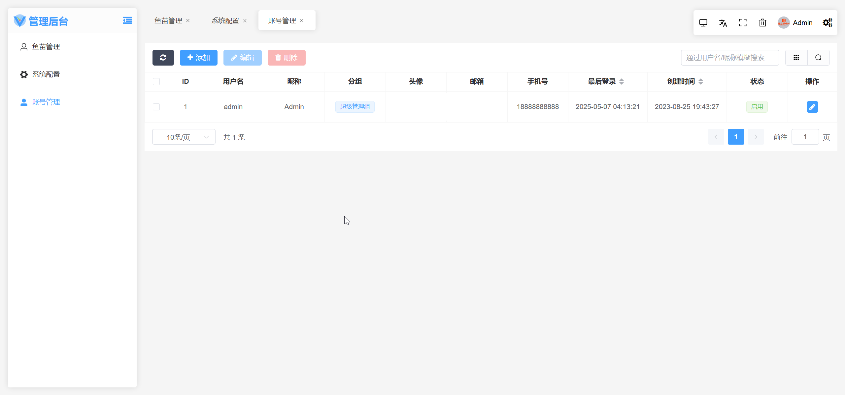Viewport: 845px width, 395px height.
Task: Switch to the 鱼苗管理 tab
Action: [x=168, y=20]
